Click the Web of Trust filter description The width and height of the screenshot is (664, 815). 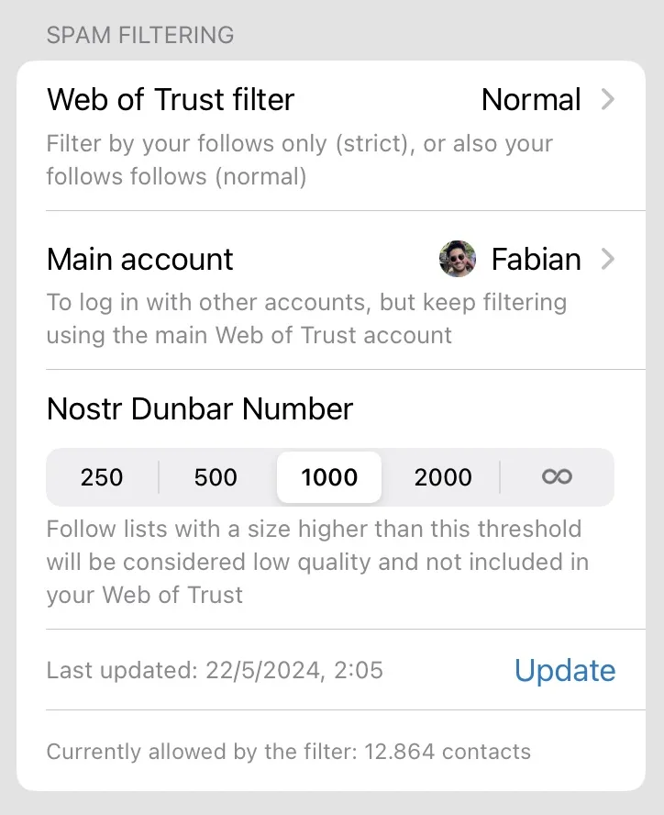point(299,160)
